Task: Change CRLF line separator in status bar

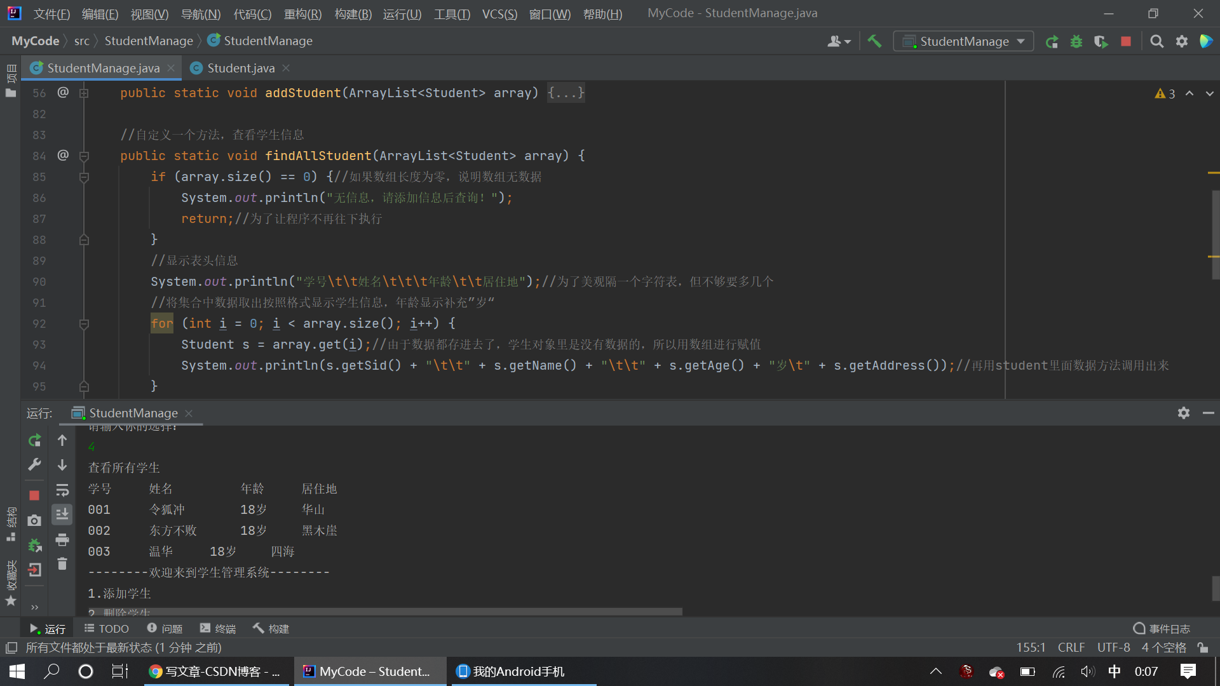Action: (x=1071, y=647)
